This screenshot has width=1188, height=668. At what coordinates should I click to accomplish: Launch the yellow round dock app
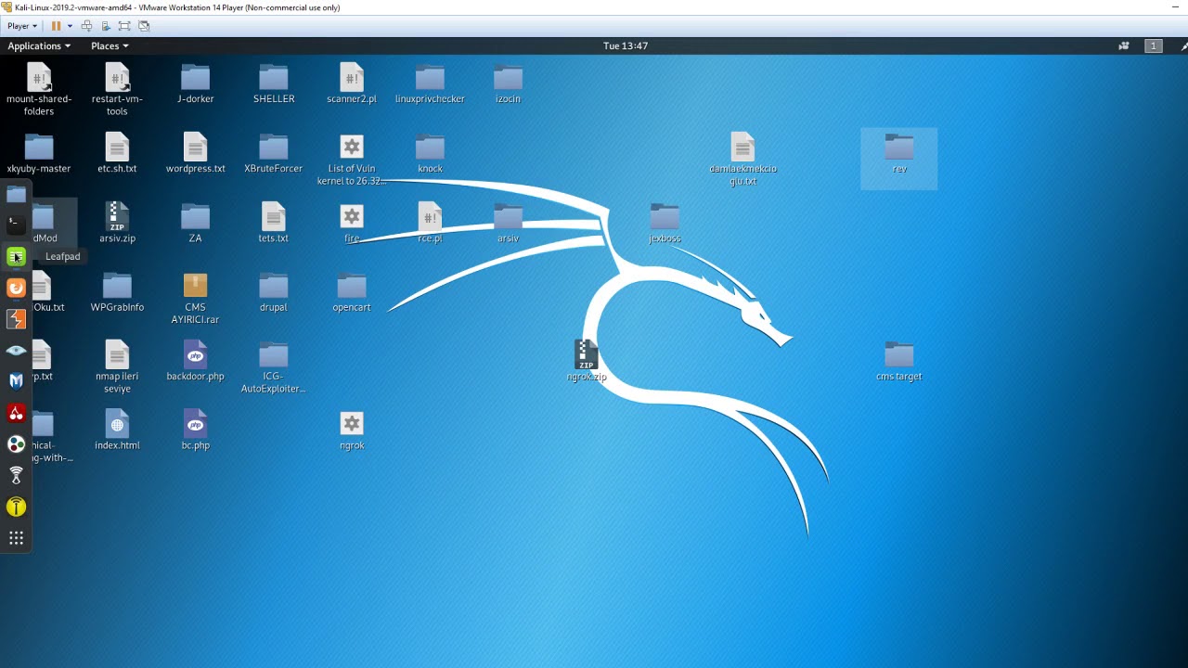click(x=16, y=507)
